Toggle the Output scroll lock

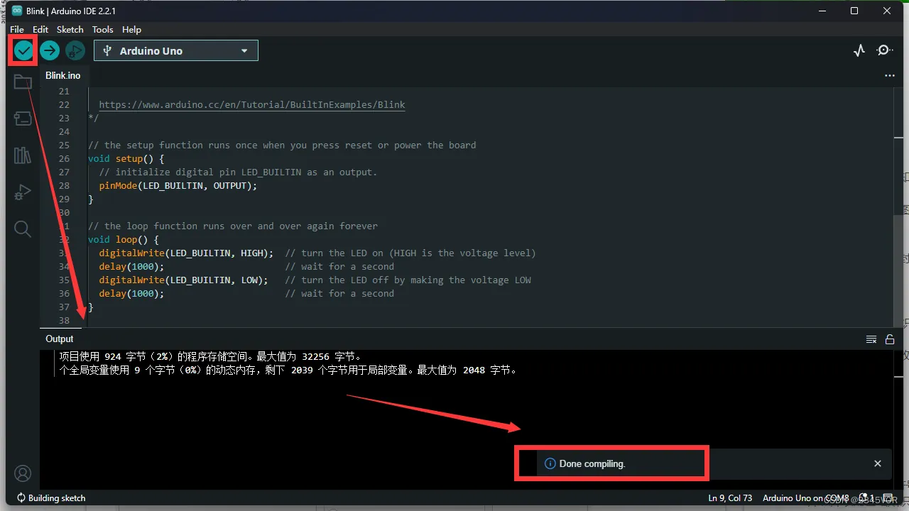pyautogui.click(x=890, y=339)
